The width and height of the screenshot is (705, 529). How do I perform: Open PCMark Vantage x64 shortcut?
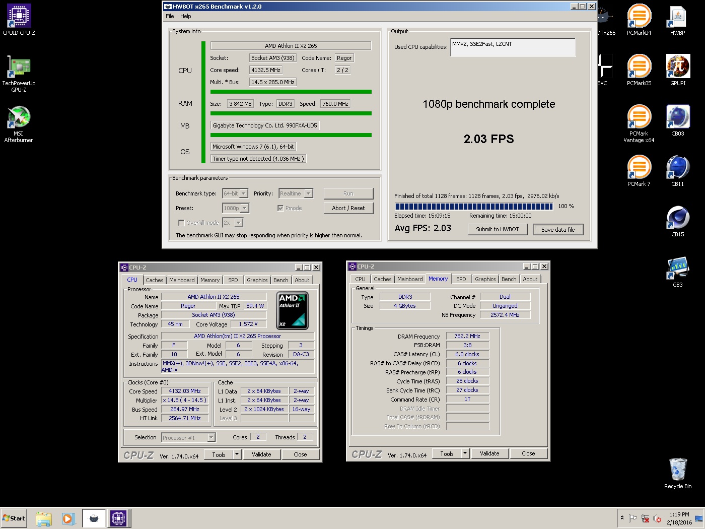(639, 124)
